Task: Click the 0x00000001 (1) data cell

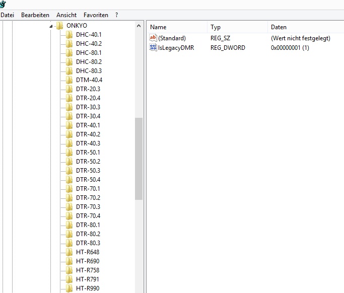Action: [290, 48]
